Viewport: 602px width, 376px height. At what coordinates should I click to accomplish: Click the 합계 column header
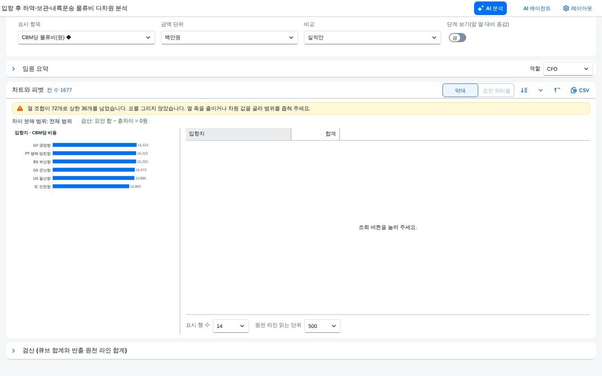(x=315, y=134)
